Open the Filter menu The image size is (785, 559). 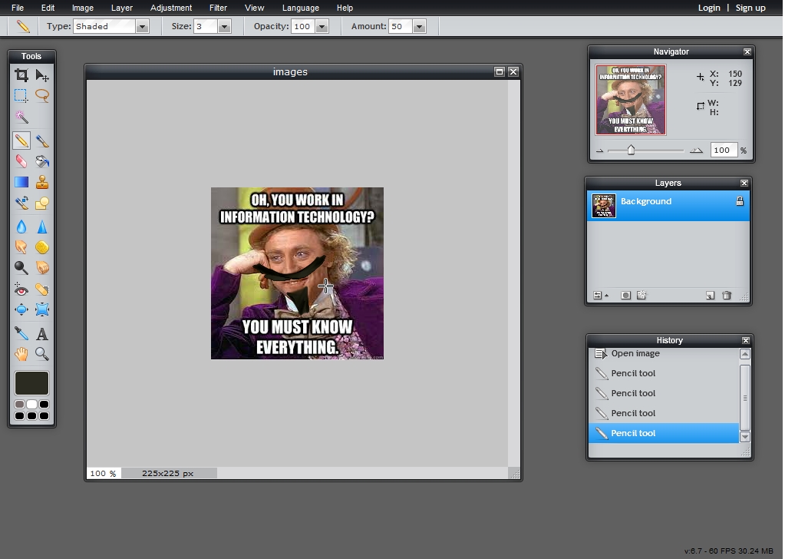tap(218, 8)
